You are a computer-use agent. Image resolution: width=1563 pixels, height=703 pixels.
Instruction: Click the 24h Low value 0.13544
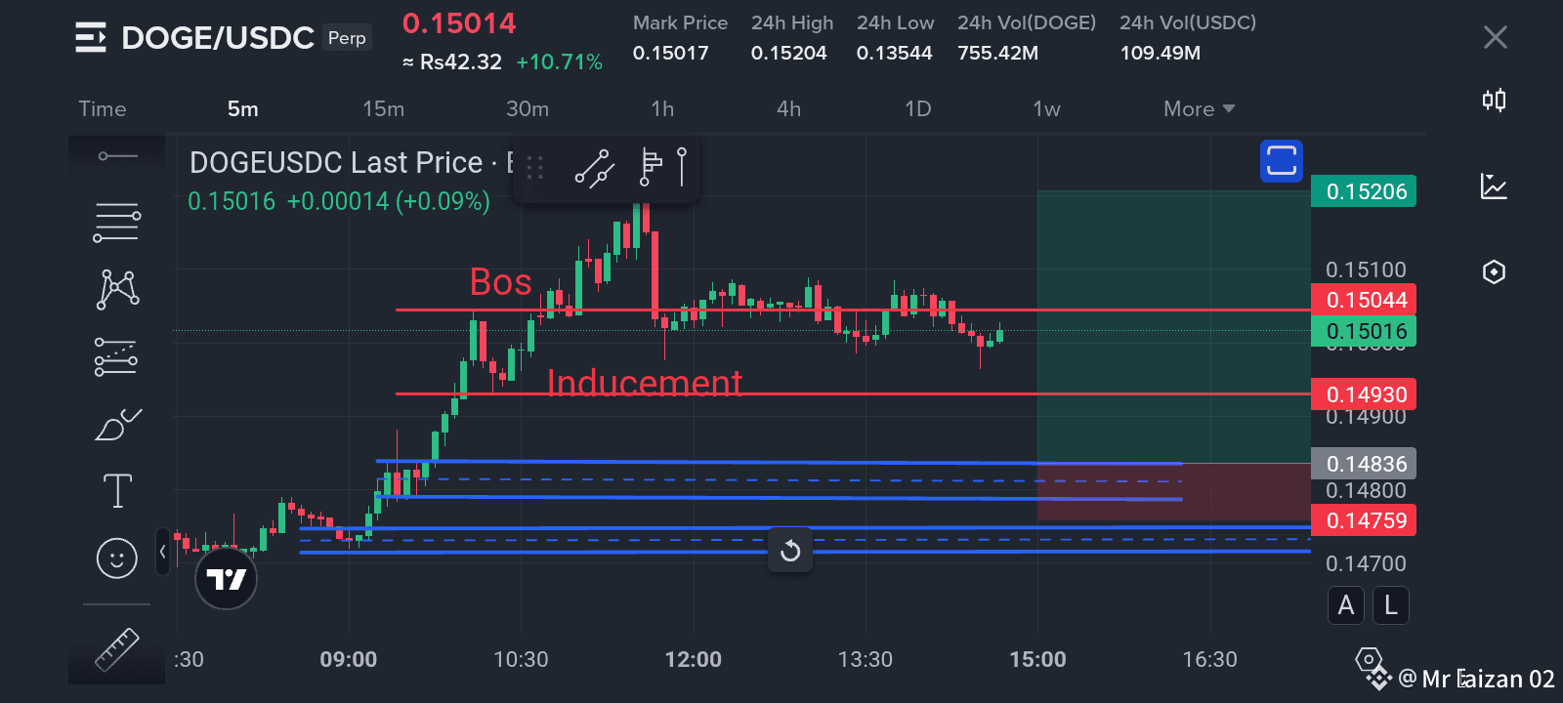point(895,53)
